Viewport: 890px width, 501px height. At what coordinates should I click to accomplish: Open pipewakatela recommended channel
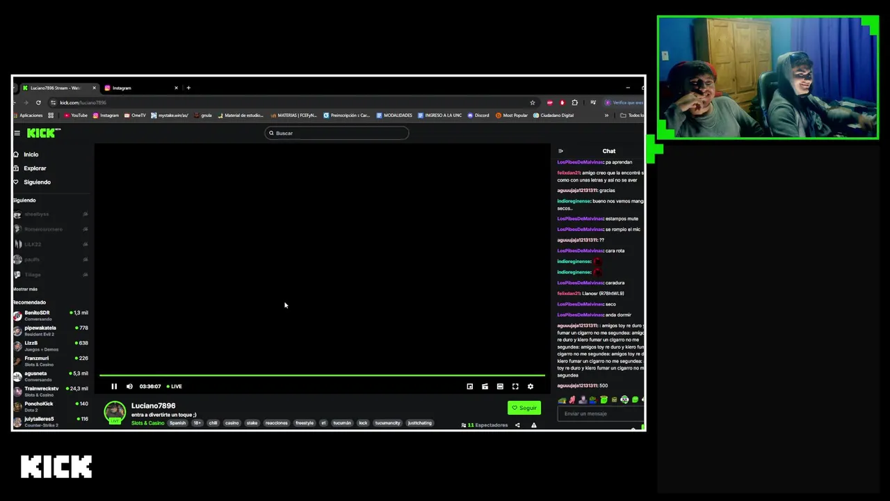(x=51, y=331)
